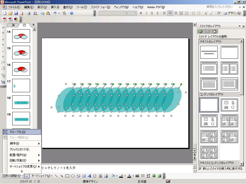This screenshot has height=184, width=246.
Task: Toggle Underline formatting
Action: tap(152, 13)
